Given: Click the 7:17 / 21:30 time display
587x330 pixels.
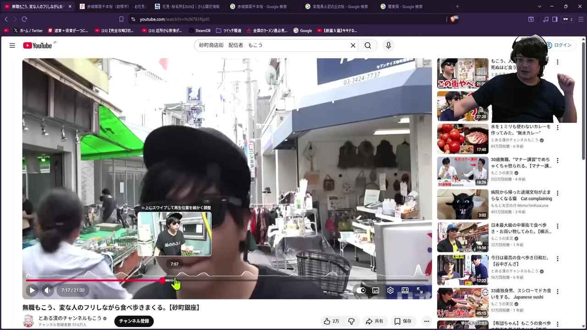Looking at the screenshot, I should coord(73,290).
